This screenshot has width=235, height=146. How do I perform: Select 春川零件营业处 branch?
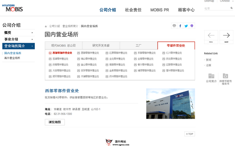point(145,65)
